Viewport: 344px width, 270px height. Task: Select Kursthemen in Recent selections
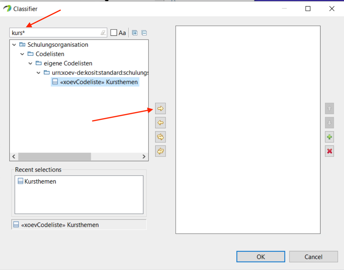coord(37,181)
